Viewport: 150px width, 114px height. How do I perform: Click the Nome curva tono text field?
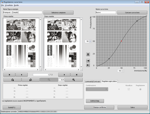click(106, 12)
